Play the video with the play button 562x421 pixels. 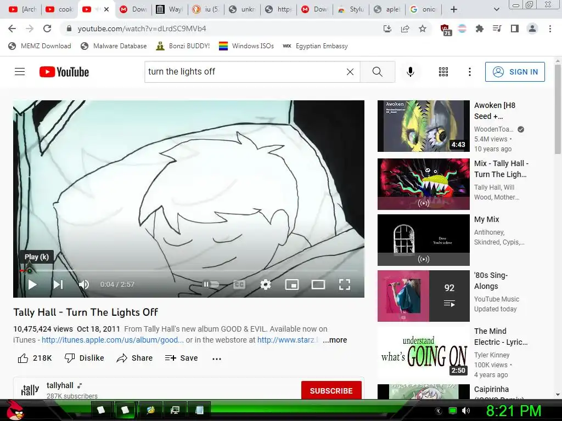[x=32, y=285]
